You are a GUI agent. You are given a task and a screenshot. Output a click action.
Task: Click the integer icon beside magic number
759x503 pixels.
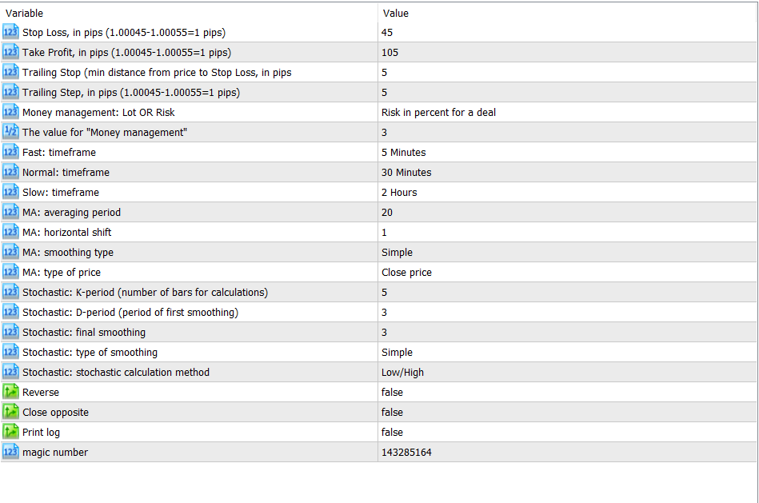10,452
